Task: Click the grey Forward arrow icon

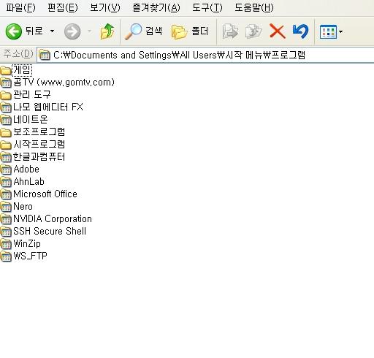Action: tap(72, 31)
